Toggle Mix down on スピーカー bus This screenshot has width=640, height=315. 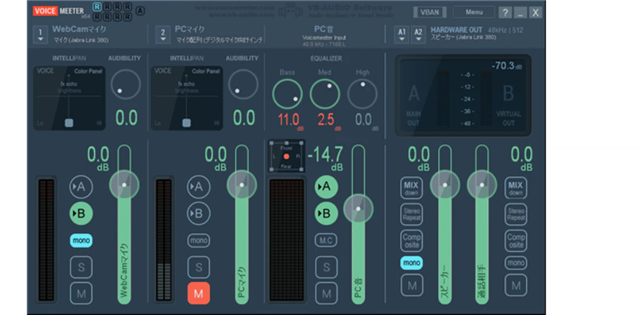point(411,188)
